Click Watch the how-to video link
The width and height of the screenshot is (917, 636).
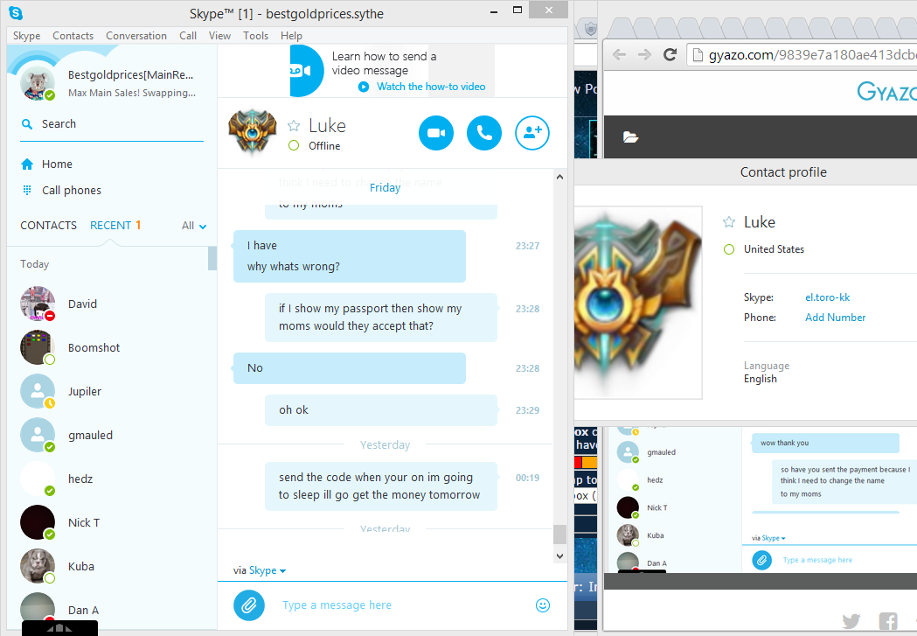(431, 87)
